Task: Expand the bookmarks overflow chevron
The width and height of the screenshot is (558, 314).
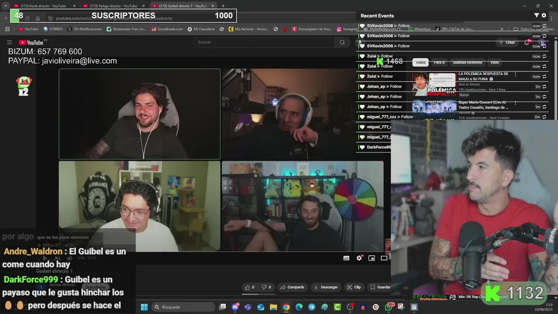Action: [x=502, y=29]
